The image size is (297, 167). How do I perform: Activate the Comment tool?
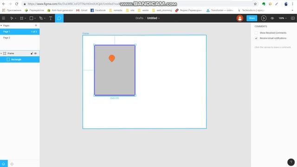59,18
